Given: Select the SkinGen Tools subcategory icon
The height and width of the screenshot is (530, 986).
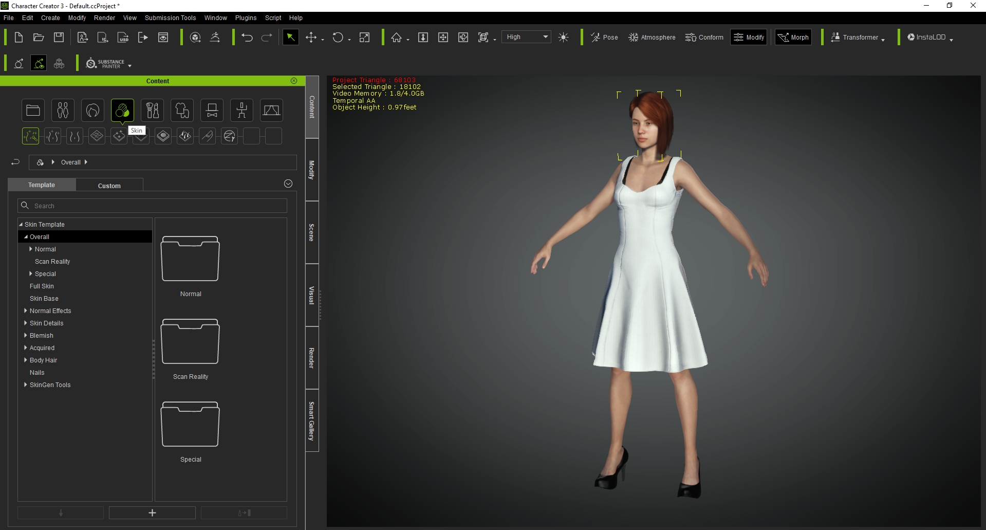Looking at the screenshot, I should click(x=229, y=136).
